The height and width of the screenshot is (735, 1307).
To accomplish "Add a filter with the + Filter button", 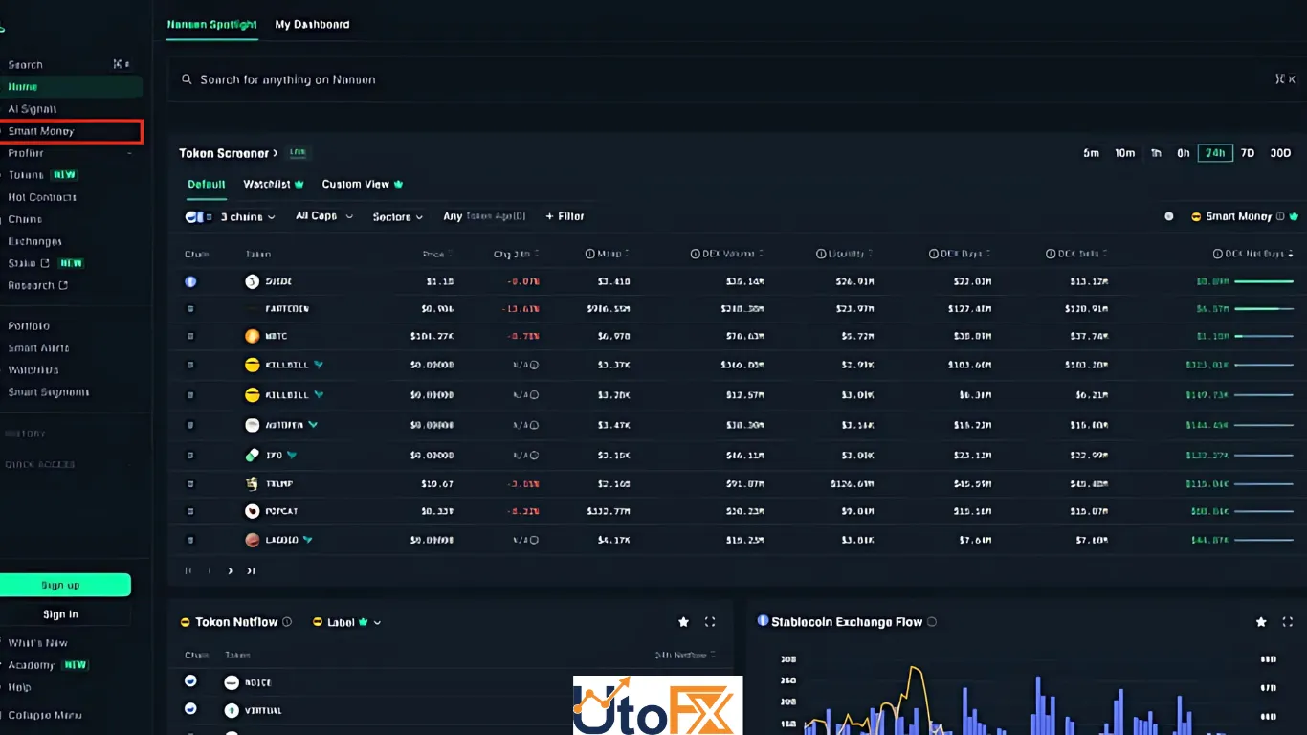I will tap(565, 216).
